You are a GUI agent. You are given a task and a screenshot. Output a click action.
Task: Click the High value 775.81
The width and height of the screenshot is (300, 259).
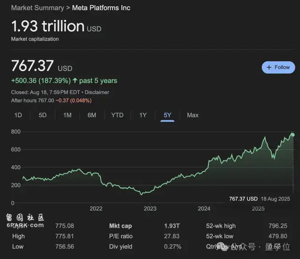point(65,236)
